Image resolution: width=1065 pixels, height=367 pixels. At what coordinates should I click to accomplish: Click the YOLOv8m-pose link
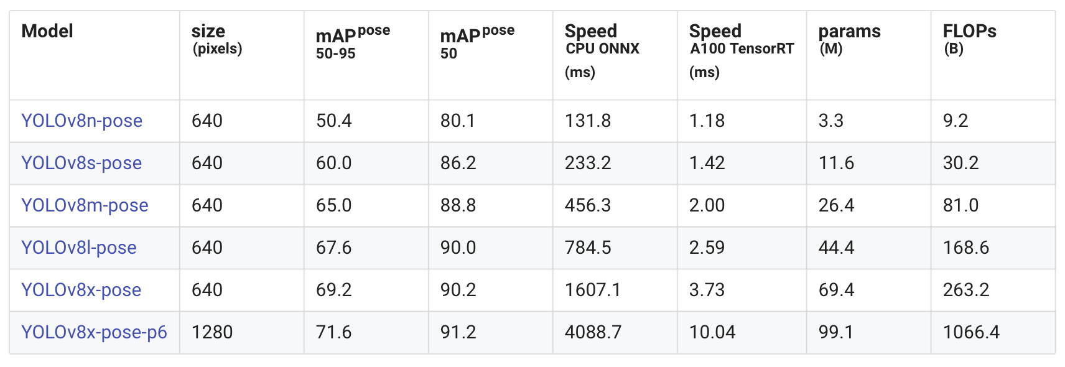[x=85, y=205]
